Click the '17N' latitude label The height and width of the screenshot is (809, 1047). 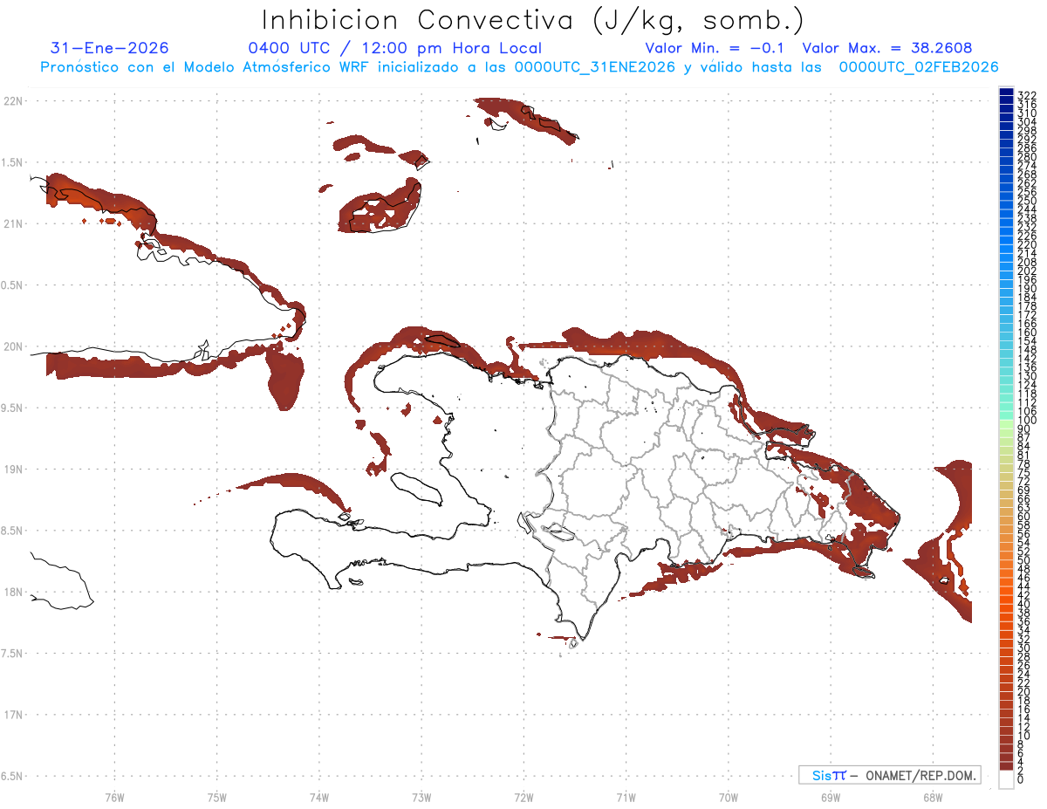(x=13, y=715)
